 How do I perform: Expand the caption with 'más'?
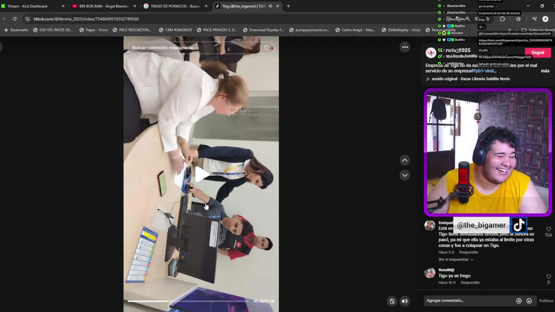545,71
